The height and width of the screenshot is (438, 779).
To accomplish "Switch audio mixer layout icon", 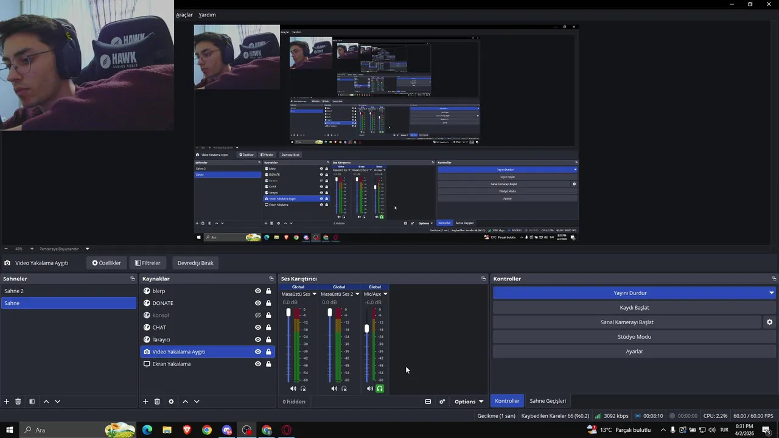I will click(428, 401).
